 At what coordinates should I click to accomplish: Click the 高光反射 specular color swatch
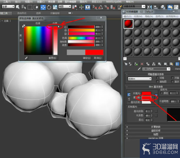[147, 102]
